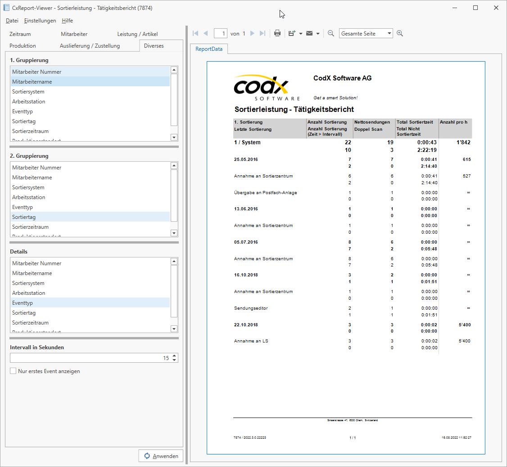Screen dimensions: 507x467
Task: Click the export report icon
Action: coord(292,33)
